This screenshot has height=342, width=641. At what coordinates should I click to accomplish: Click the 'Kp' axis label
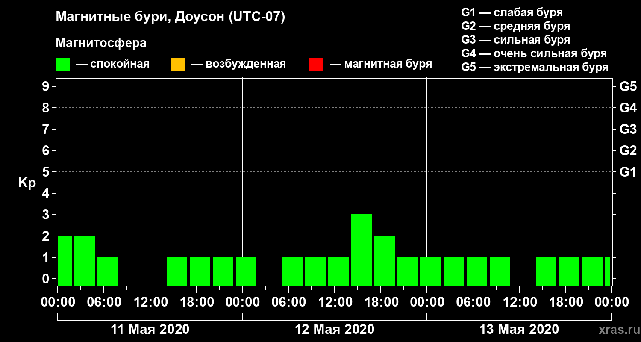point(27,183)
